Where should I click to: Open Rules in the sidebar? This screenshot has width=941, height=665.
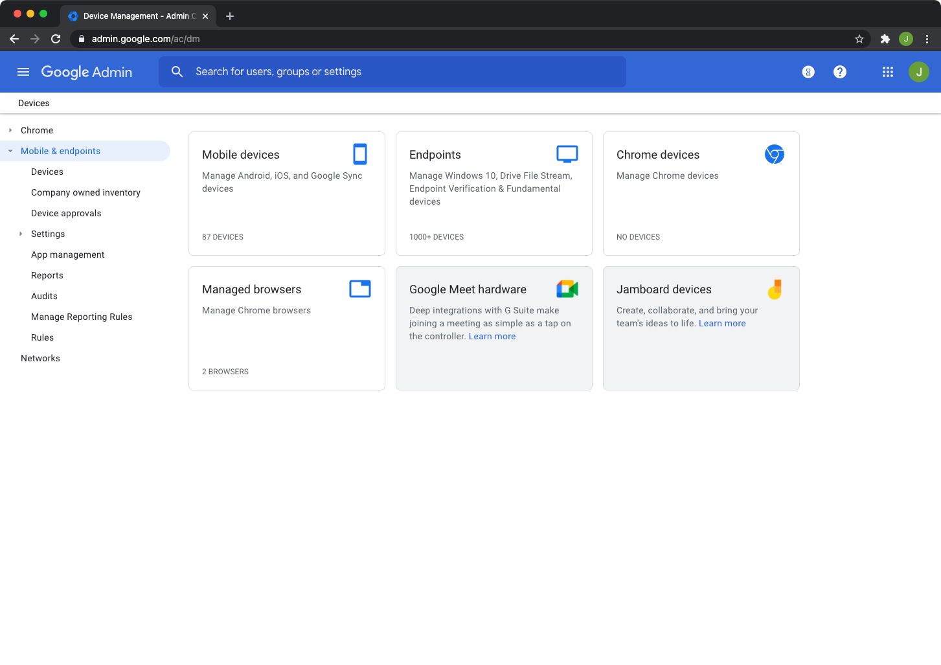point(43,337)
